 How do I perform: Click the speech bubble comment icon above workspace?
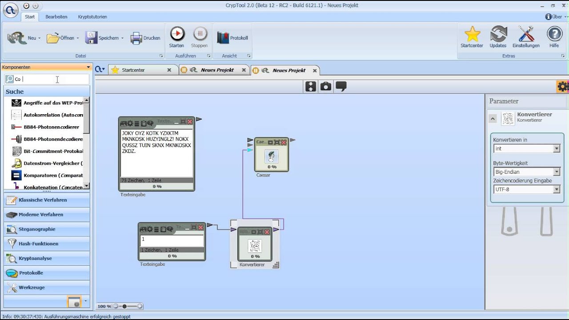pos(341,86)
